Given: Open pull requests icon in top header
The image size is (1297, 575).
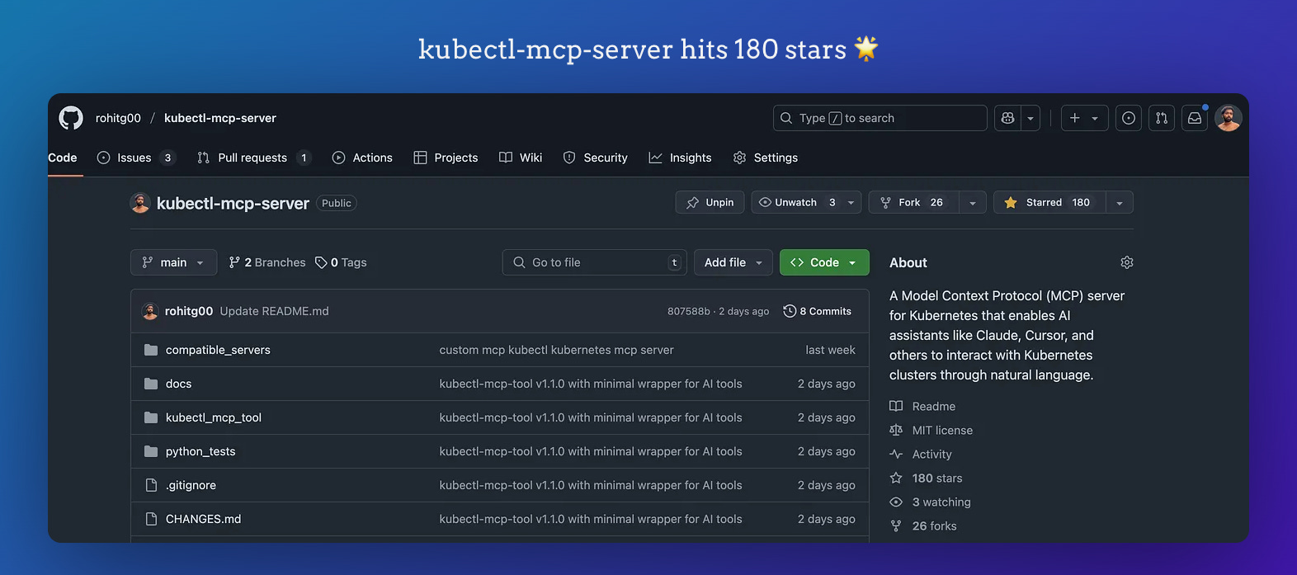Looking at the screenshot, I should click(x=1162, y=118).
